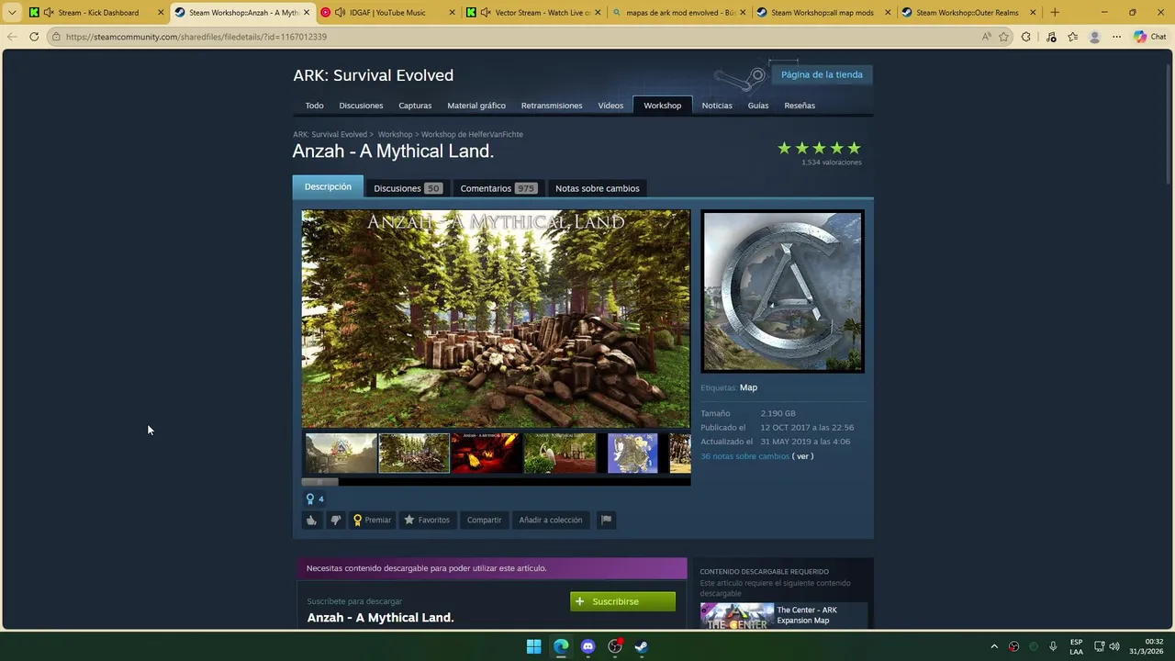Click the Anzah mod logo image
The image size is (1175, 661).
782,291
